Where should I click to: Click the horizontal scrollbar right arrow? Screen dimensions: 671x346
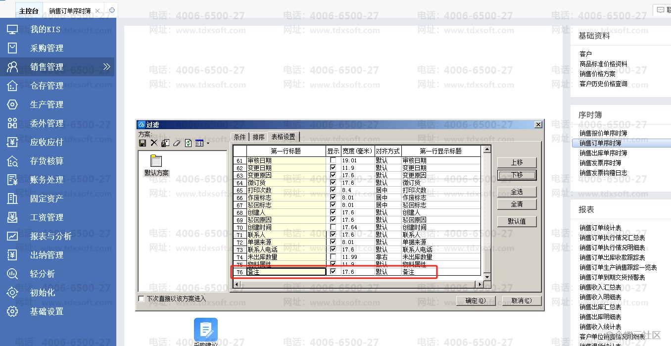[479, 284]
